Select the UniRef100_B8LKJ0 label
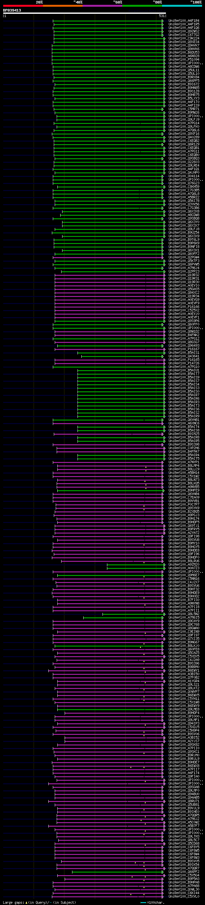 click(x=184, y=646)
